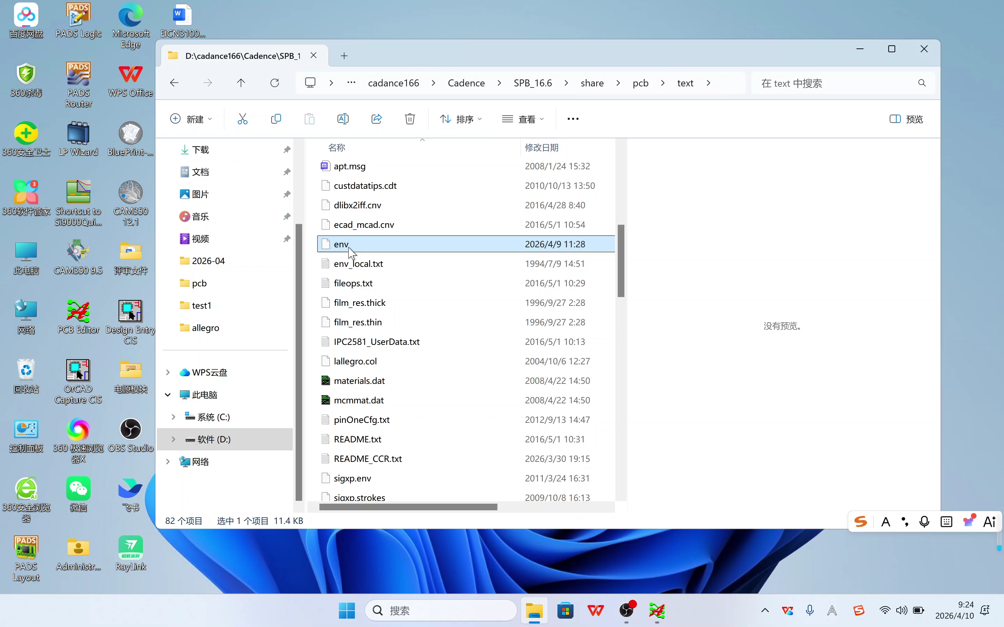
Task: Expand the 软件 (D:) drive node
Action: pyautogui.click(x=173, y=440)
